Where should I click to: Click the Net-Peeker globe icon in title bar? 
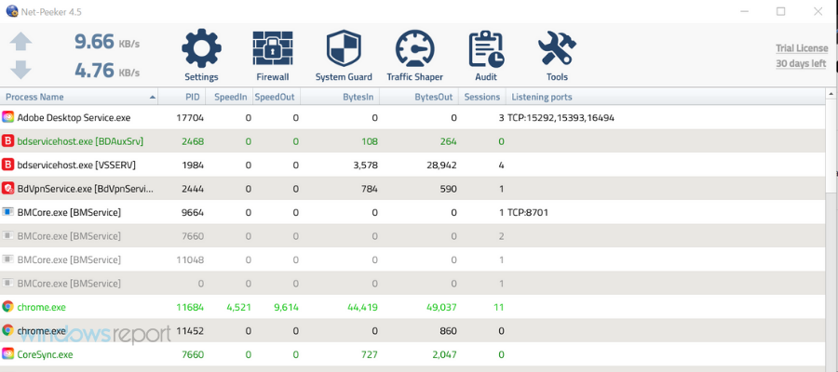click(12, 10)
